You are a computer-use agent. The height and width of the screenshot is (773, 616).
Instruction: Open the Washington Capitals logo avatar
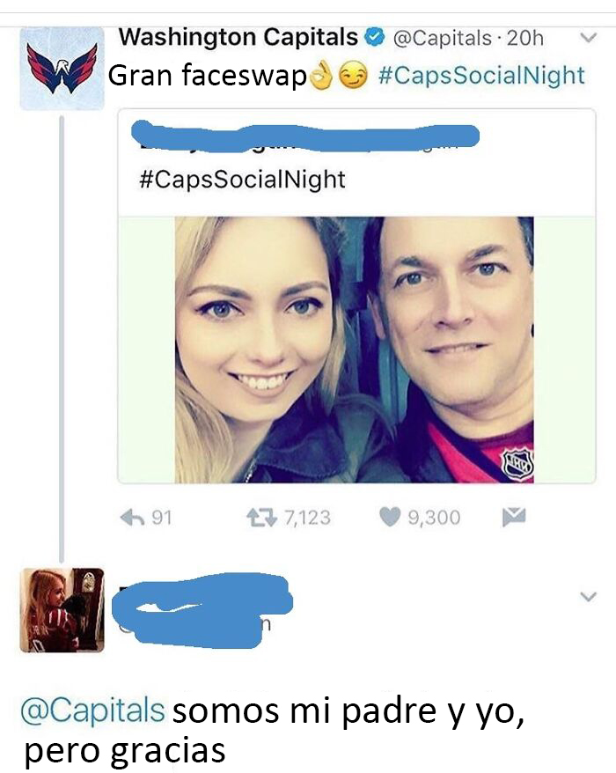[x=62, y=68]
